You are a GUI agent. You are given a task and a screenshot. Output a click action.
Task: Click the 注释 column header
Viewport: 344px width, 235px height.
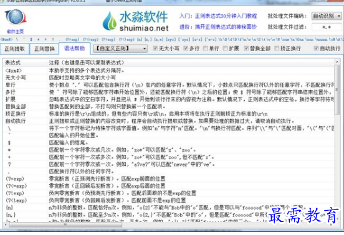(190, 63)
